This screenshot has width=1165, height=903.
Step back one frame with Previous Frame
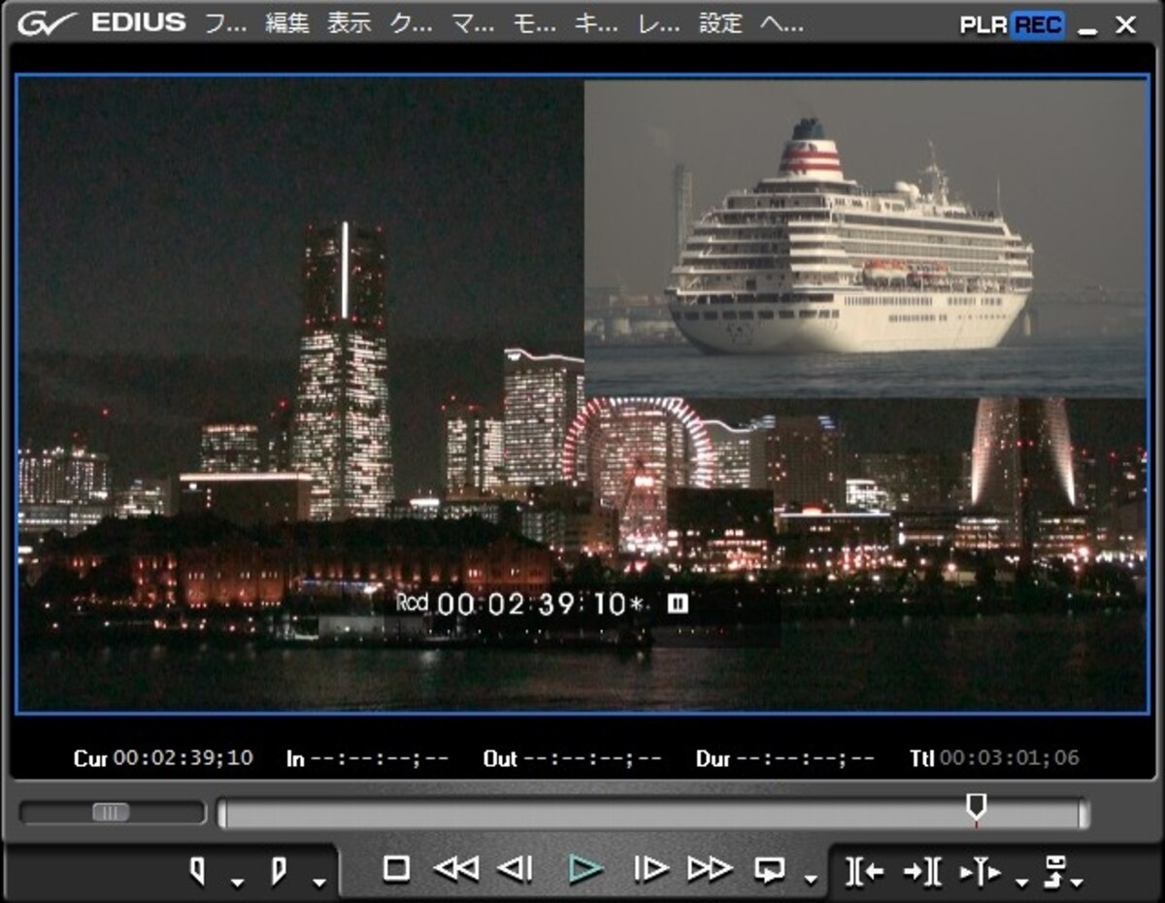point(516,868)
